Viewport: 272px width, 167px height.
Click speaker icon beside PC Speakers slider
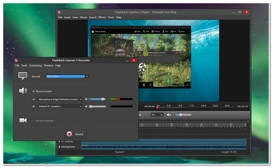[87, 106]
